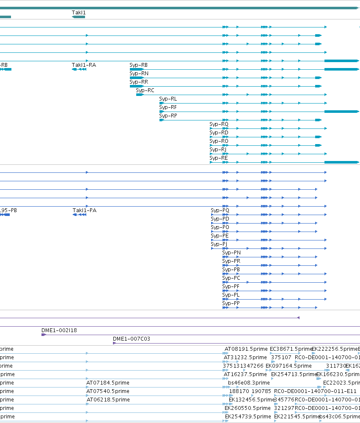Select the 190785 EST label

pyautogui.click(x=261, y=391)
